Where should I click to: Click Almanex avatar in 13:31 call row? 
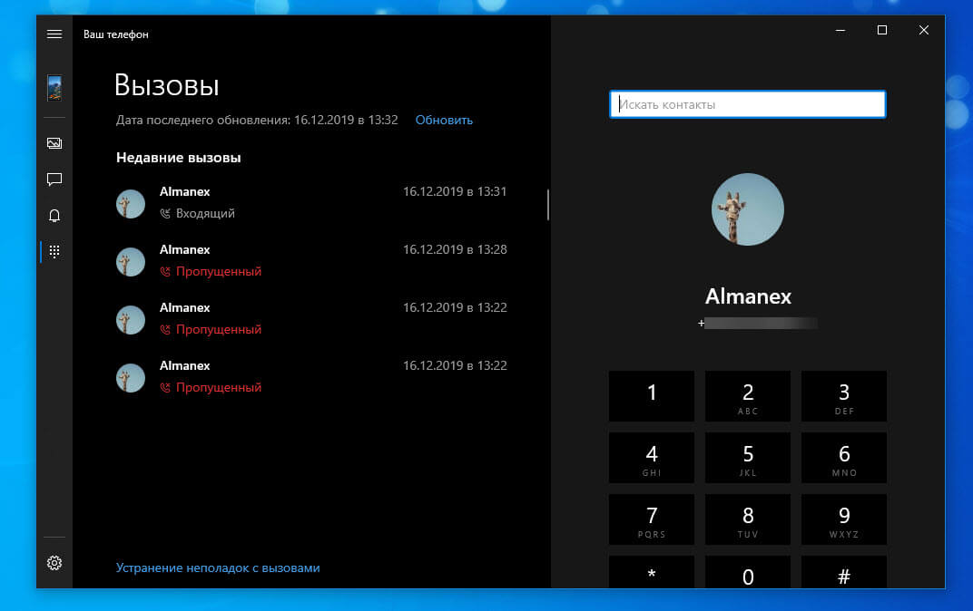pos(131,204)
